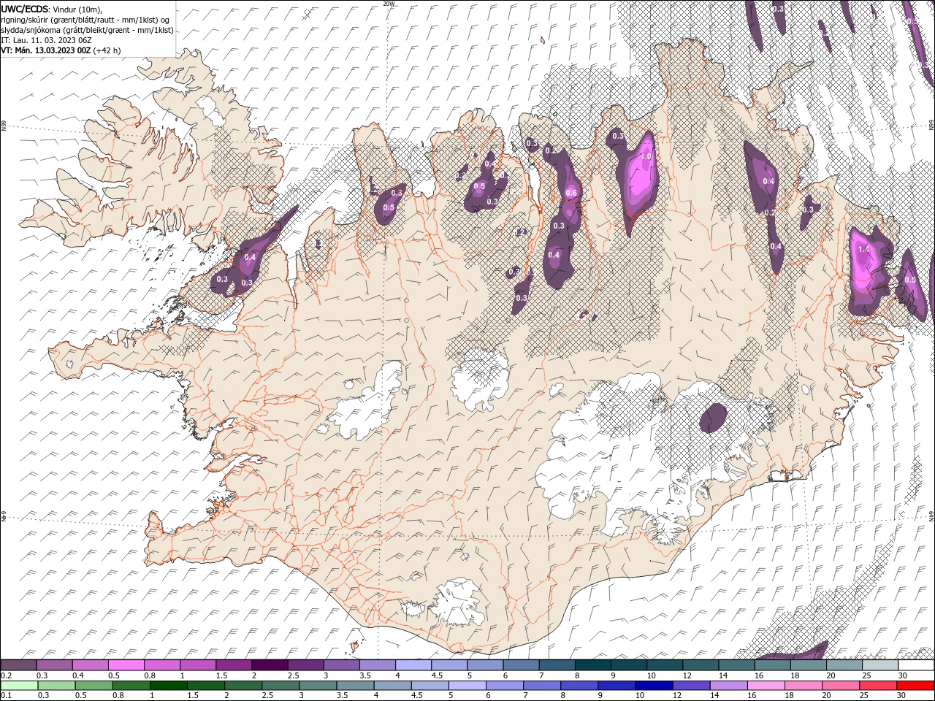Viewport: 935px width, 701px height.
Task: Click the white top-row swatch starting at 30
Action: 916,665
